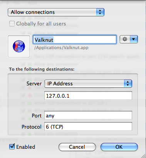Screen dimensions: 146x158
Task: Click the Protocol field showing 6 (TCP)
Action: (88, 126)
